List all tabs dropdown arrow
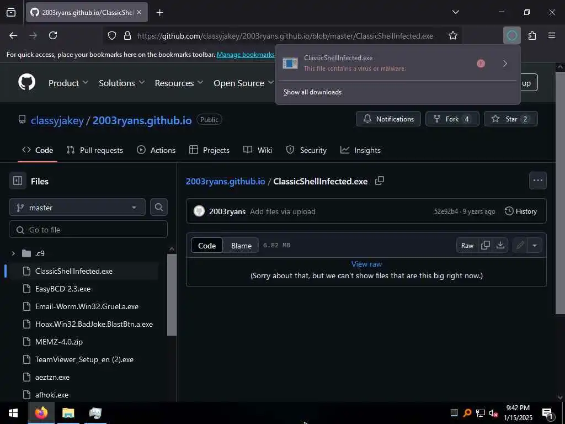This screenshot has width=565, height=424. point(455,12)
